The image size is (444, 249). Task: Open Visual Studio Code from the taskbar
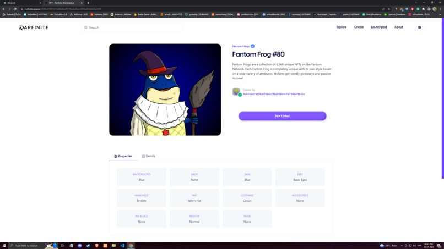[122, 246]
